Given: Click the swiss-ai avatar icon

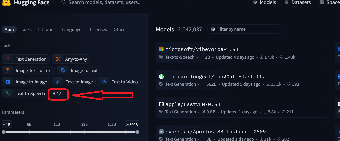Looking at the screenshot, I should click(161, 132).
